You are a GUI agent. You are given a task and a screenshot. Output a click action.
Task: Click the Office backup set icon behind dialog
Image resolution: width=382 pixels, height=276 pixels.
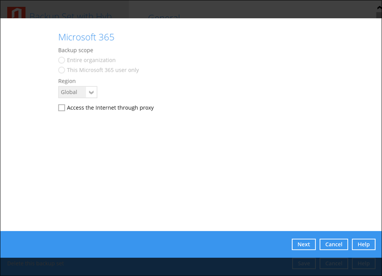click(16, 13)
